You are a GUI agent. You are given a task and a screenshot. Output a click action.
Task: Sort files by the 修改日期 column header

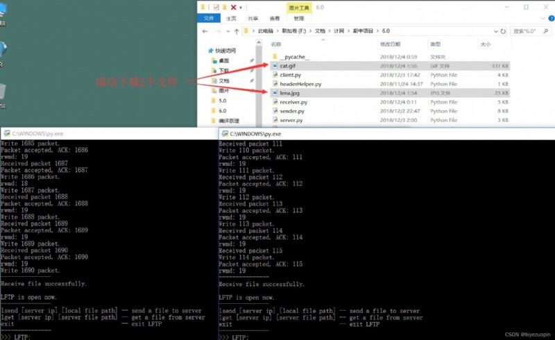click(x=391, y=44)
